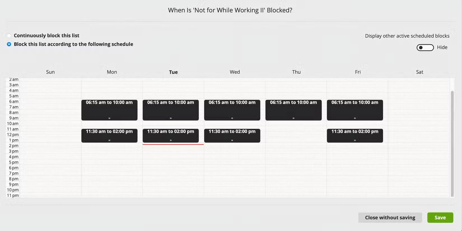Grab resize handle of Friday morning block
462x231 pixels.
[355, 118]
